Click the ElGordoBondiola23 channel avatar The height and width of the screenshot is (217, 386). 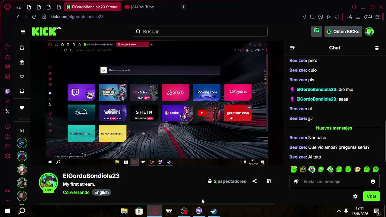49,182
